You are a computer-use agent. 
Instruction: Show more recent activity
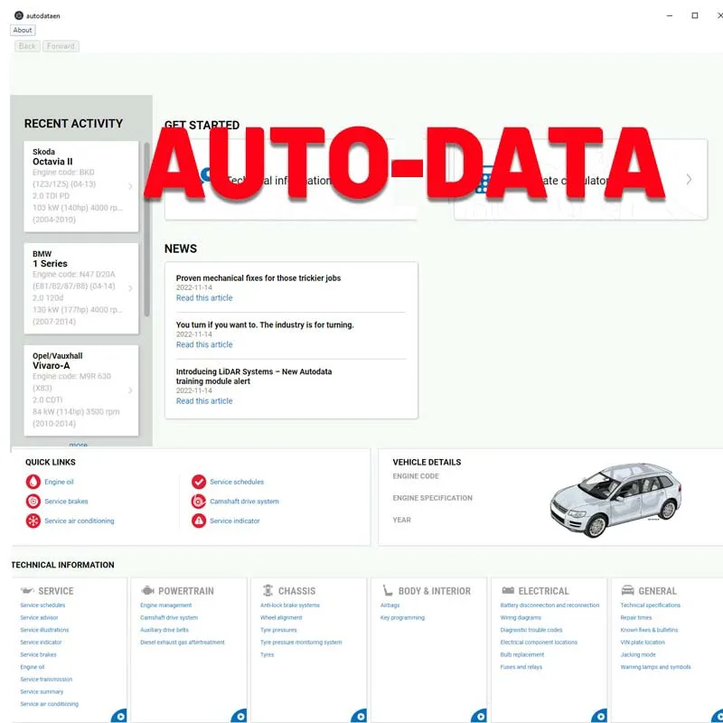point(78,445)
